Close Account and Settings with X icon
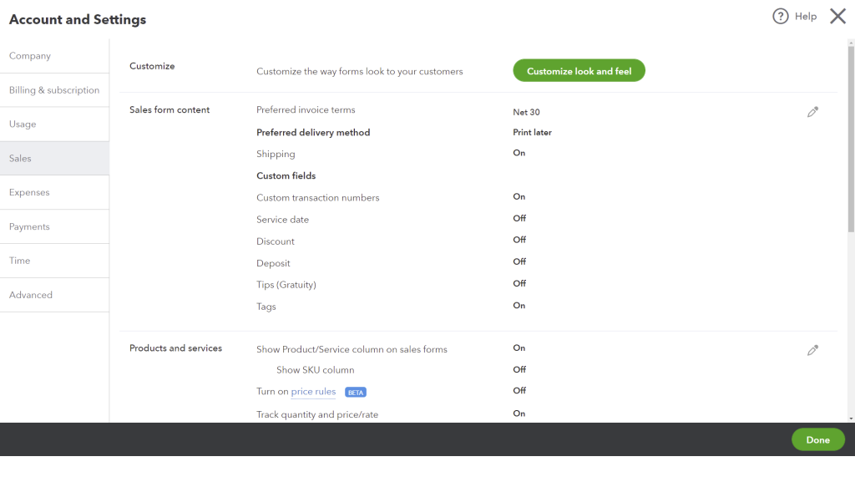 pyautogui.click(x=837, y=17)
